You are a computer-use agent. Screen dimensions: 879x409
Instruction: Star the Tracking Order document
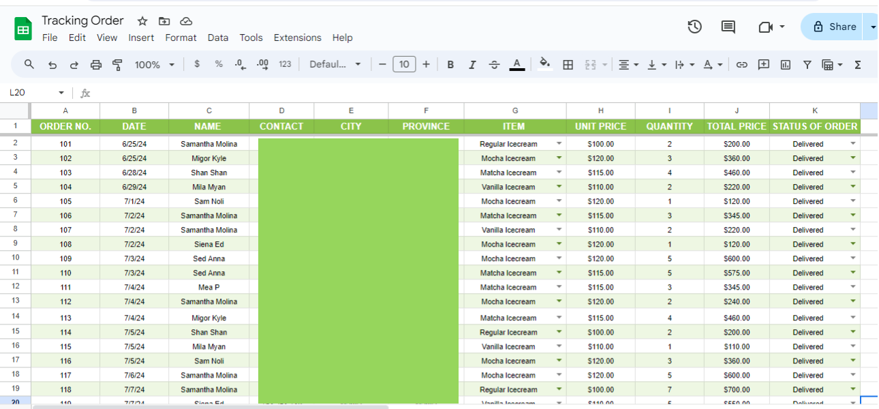[142, 21]
